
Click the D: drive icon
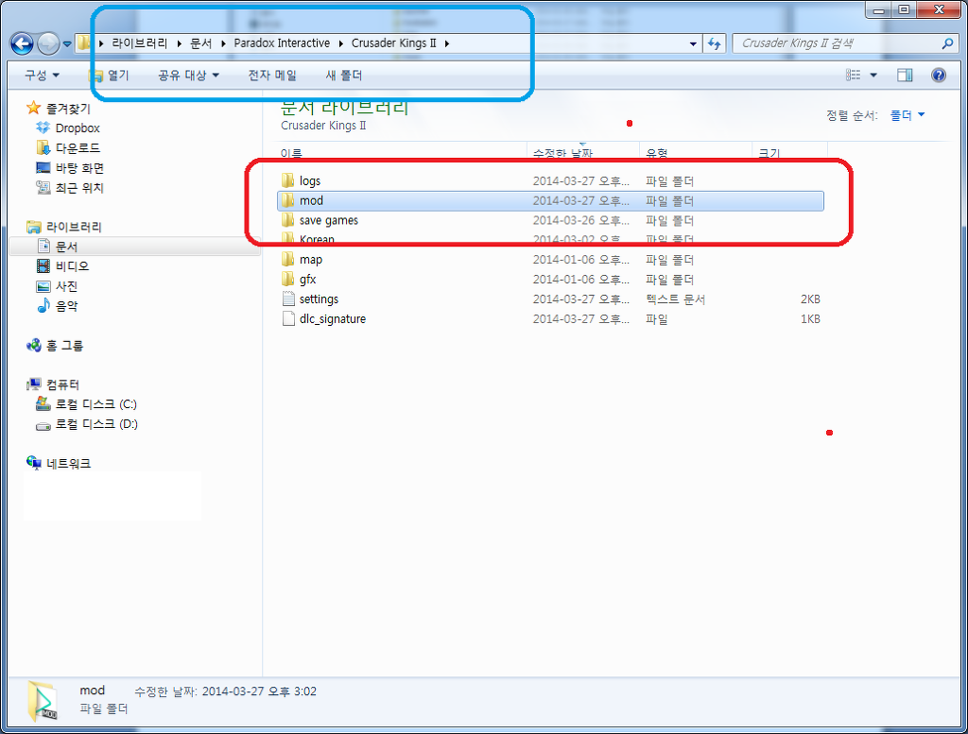click(43, 426)
